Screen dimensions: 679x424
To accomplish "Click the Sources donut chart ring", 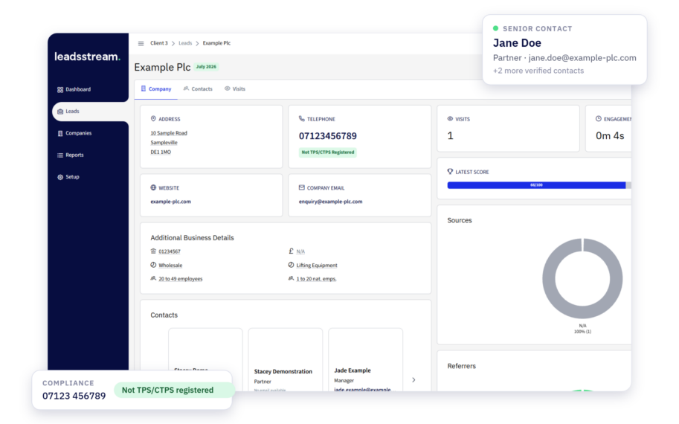I will (x=582, y=278).
